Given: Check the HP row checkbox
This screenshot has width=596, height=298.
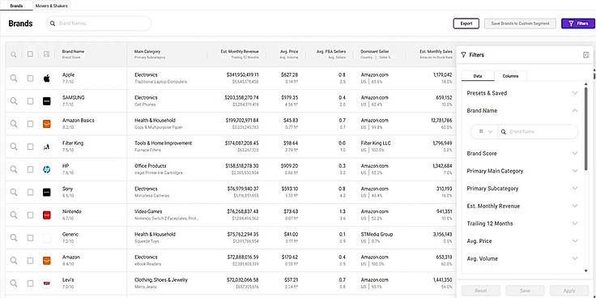Looking at the screenshot, I should 30,169.
